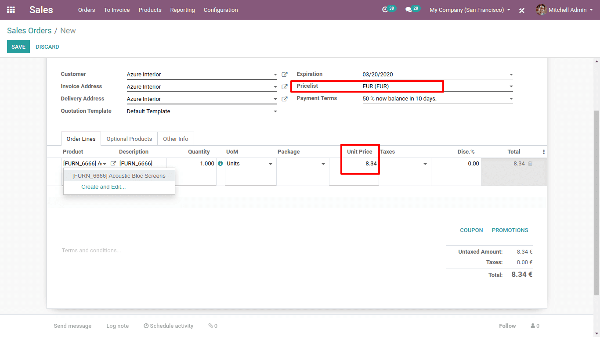The image size is (600, 337).
Task: Click the debug tools wrench icon
Action: pos(522,10)
